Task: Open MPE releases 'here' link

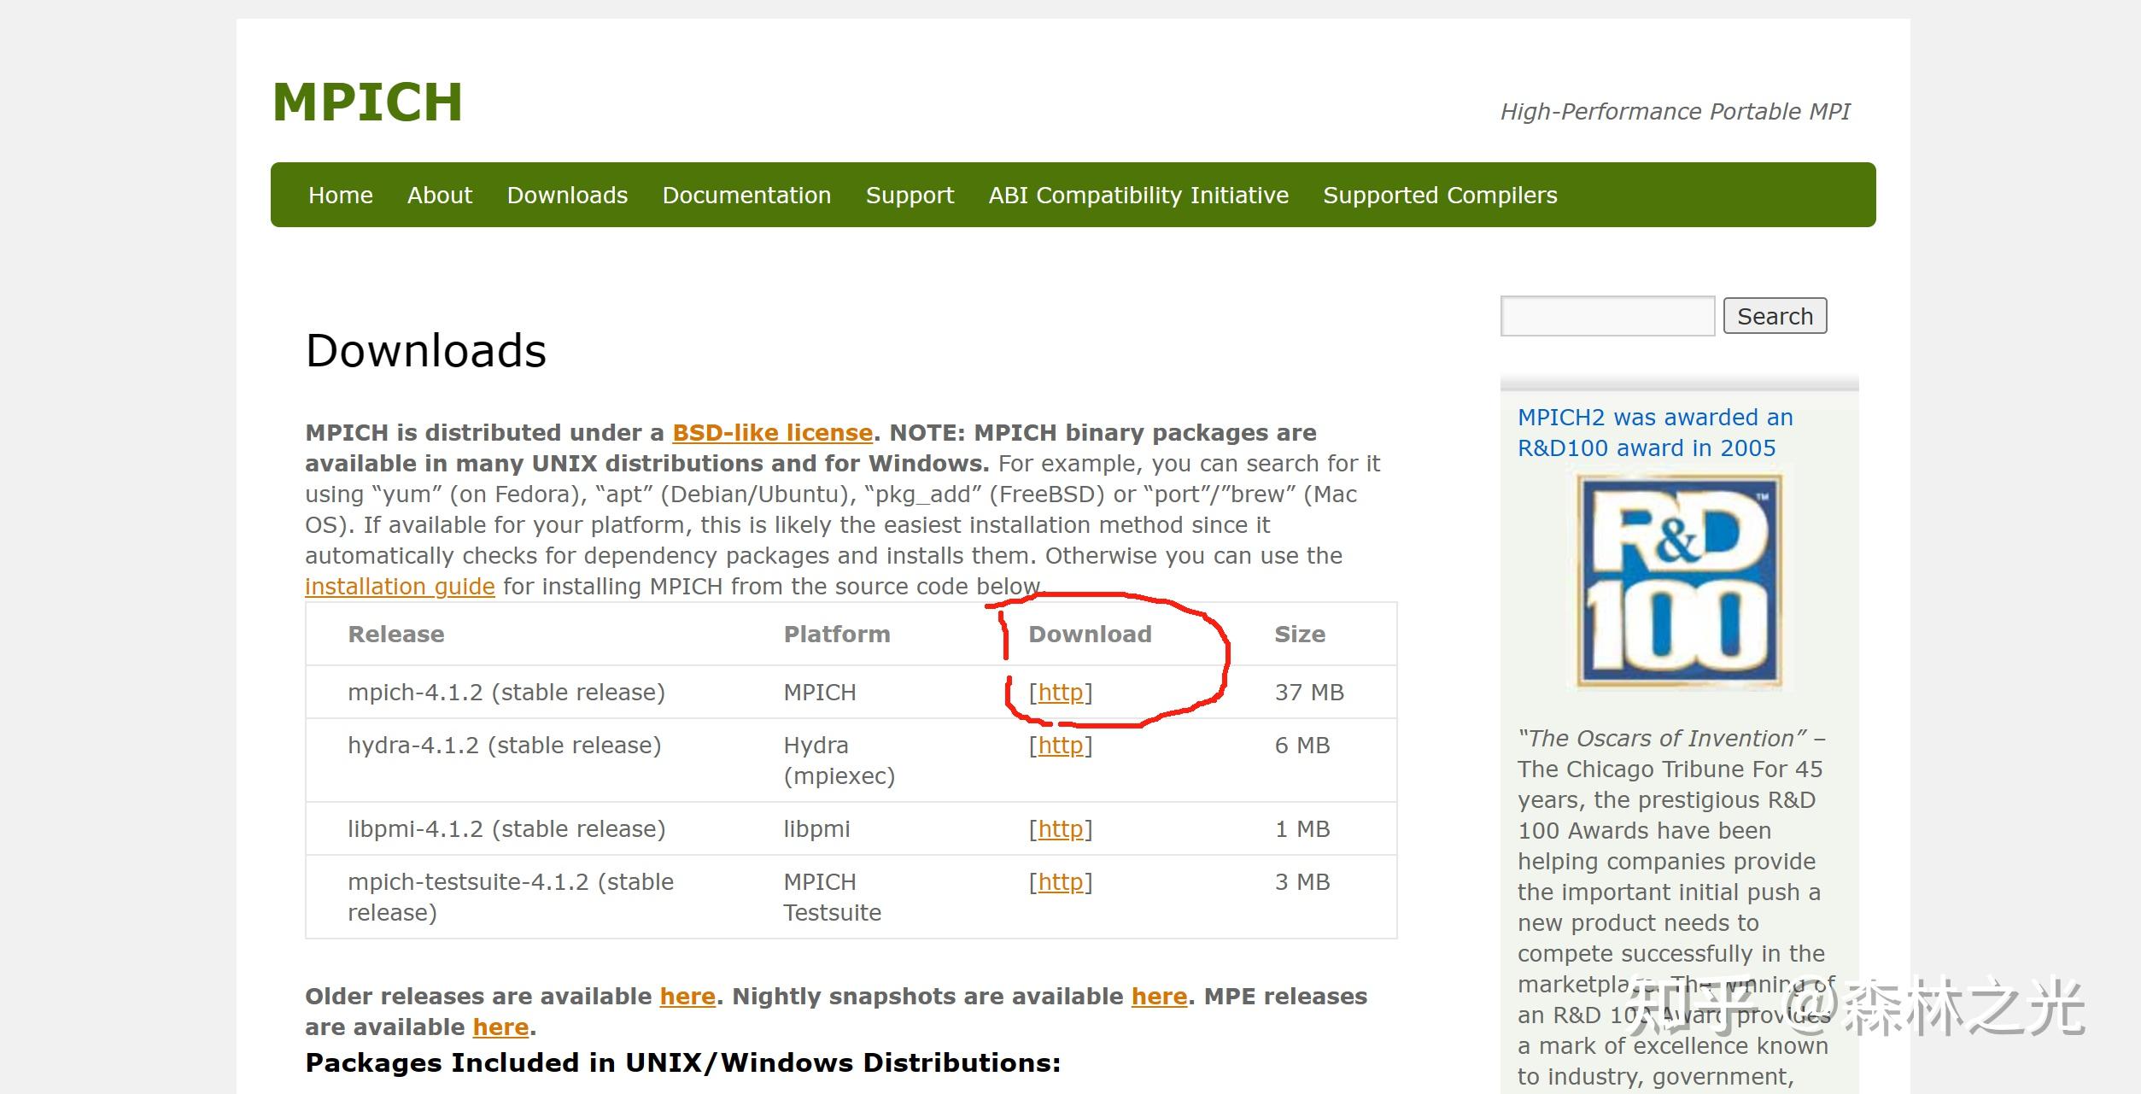Action: [x=500, y=1027]
